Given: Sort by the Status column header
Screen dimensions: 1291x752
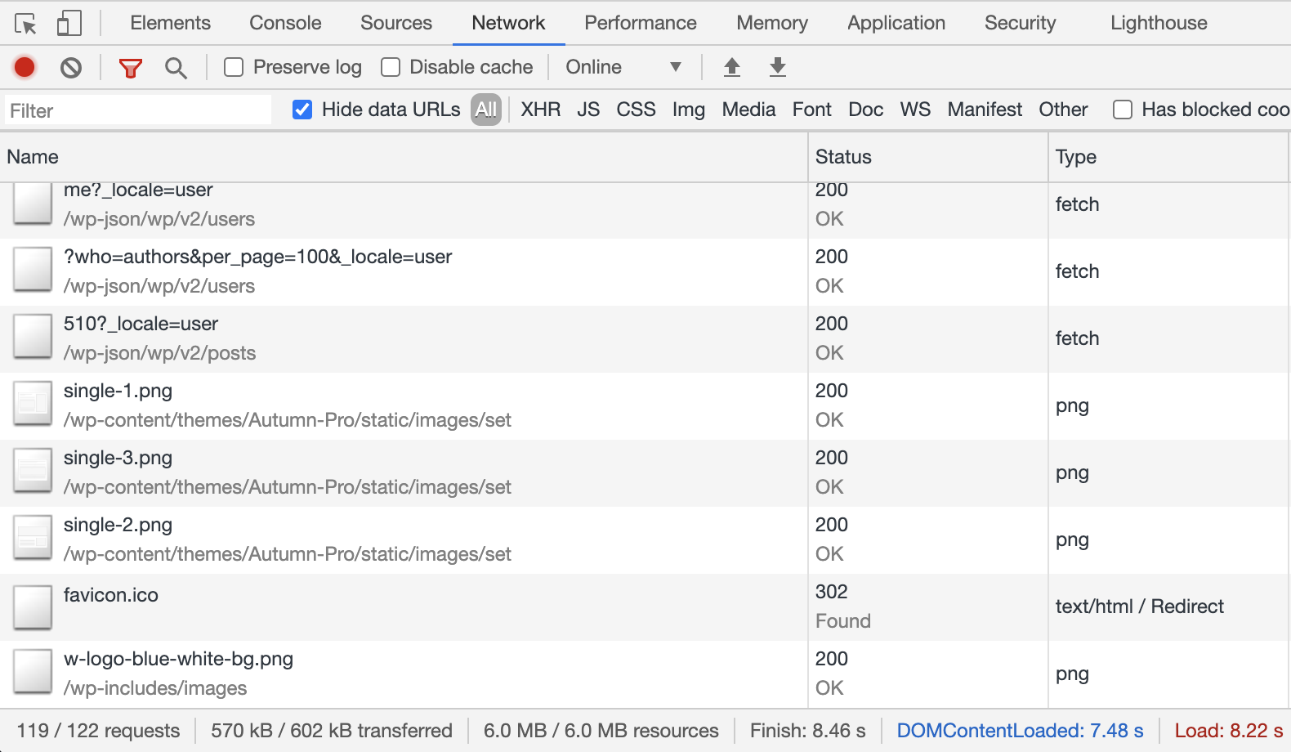Looking at the screenshot, I should 843,157.
